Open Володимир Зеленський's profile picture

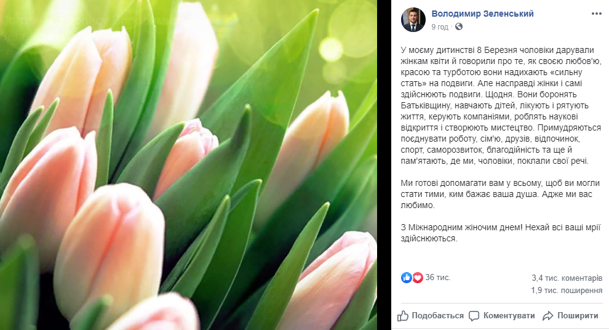click(413, 20)
